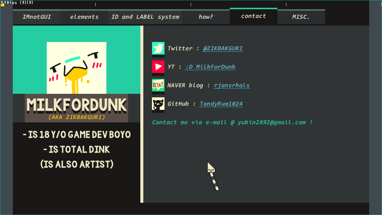
Task: Click the e-mail contact text line
Action: (232, 122)
